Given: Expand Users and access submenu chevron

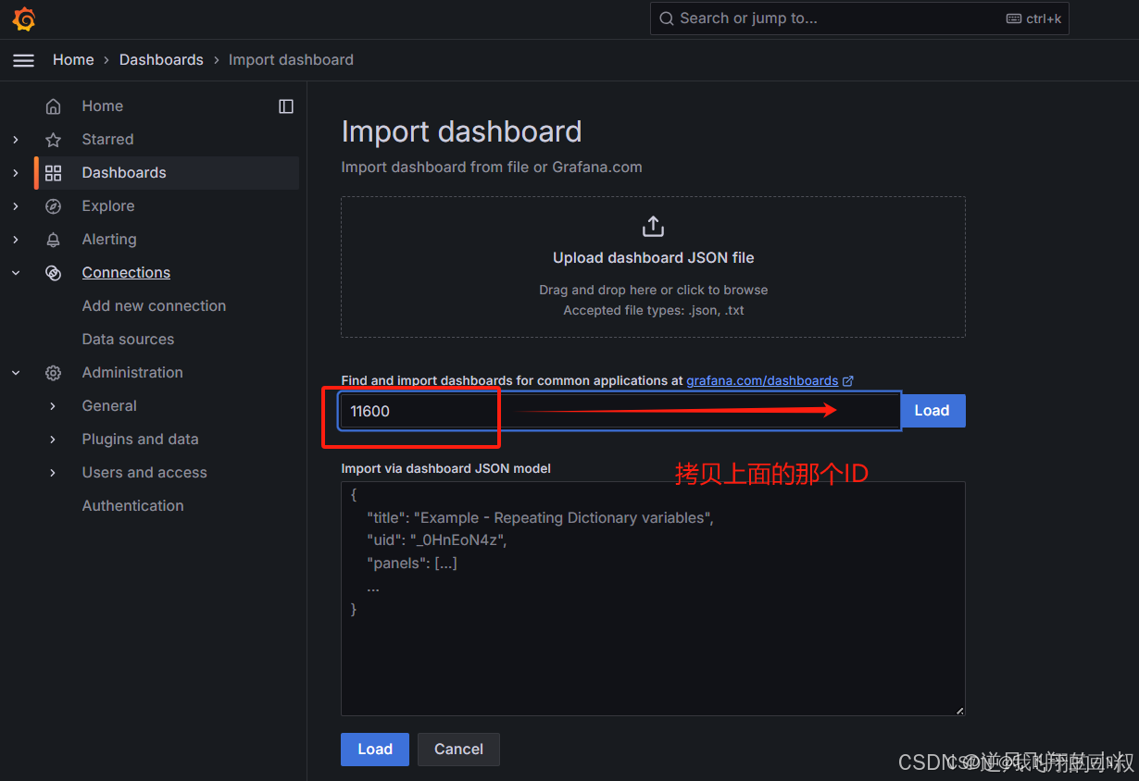Looking at the screenshot, I should click(x=53, y=473).
